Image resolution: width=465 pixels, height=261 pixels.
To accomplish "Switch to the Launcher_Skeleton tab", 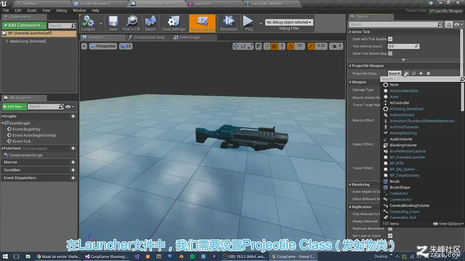I will (267, 4).
